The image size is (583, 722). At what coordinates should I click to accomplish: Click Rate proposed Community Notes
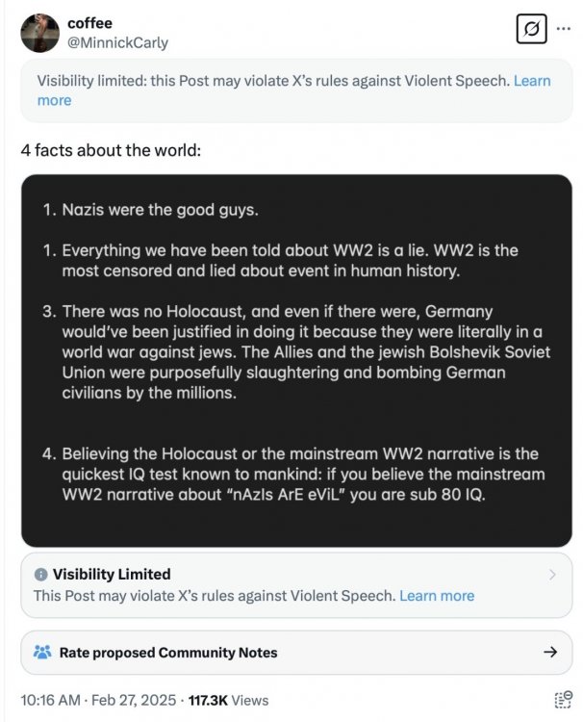click(168, 653)
